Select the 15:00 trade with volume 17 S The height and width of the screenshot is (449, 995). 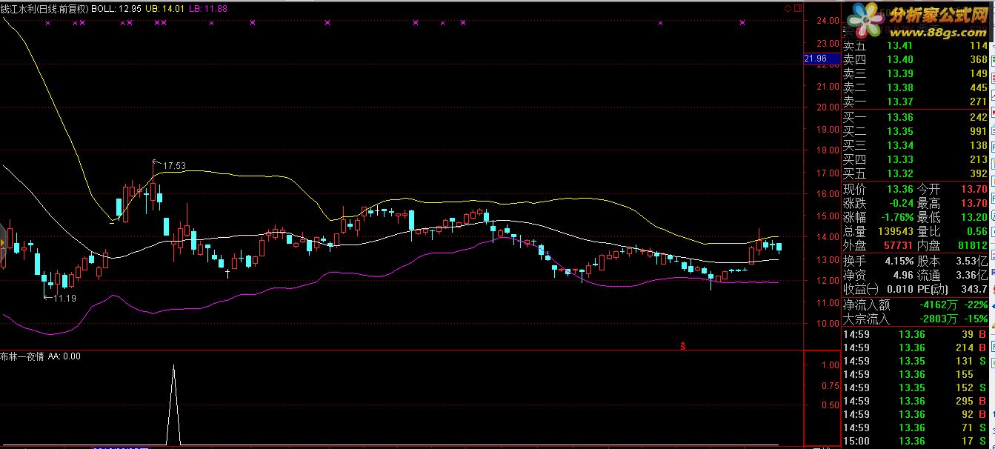(916, 441)
